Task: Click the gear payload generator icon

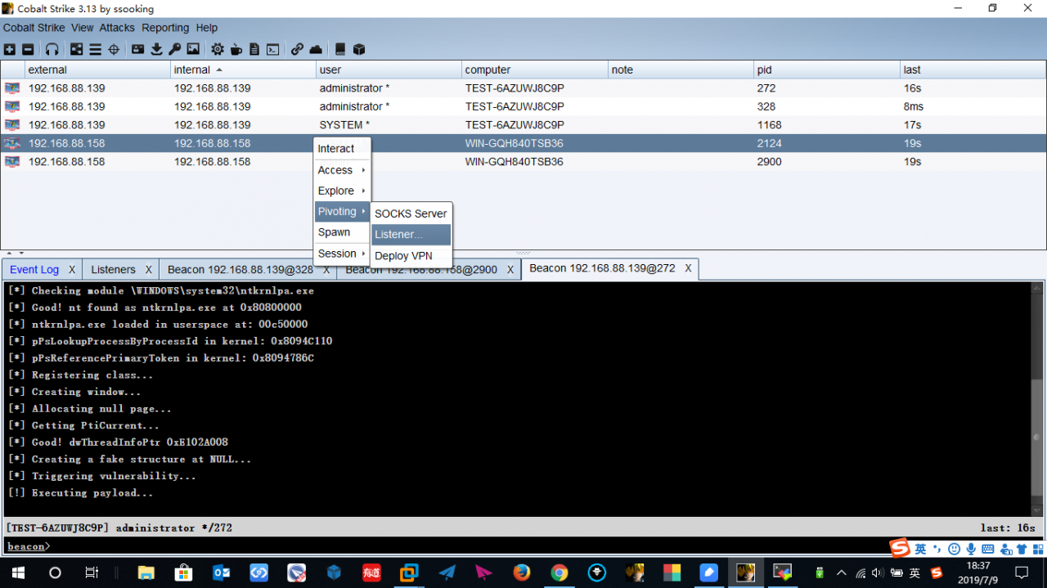Action: point(218,49)
